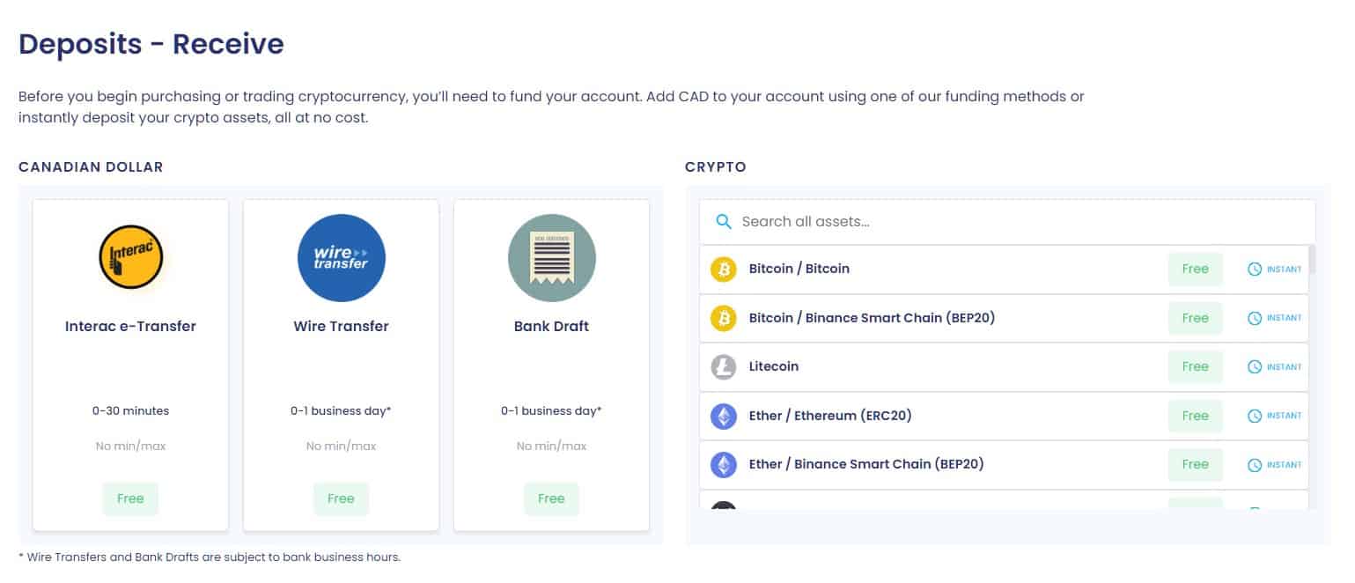
Task: Click Free badge in Litecoin row
Action: [1195, 366]
